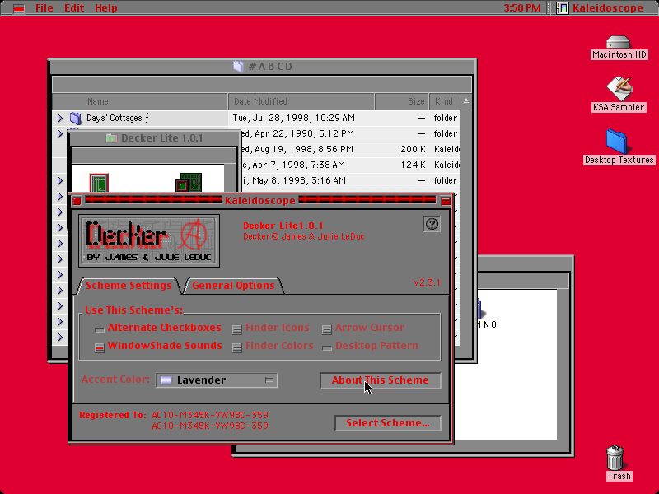This screenshot has height=494, width=659.
Task: Click the folder proxy icon in #ABCD title bar
Action: (x=238, y=67)
